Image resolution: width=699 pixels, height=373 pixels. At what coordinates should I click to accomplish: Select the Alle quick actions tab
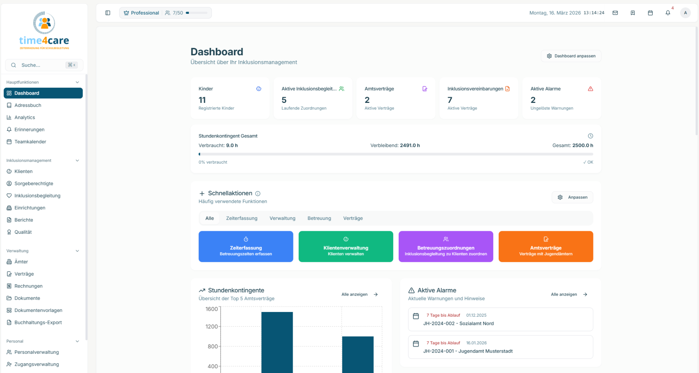(x=210, y=218)
